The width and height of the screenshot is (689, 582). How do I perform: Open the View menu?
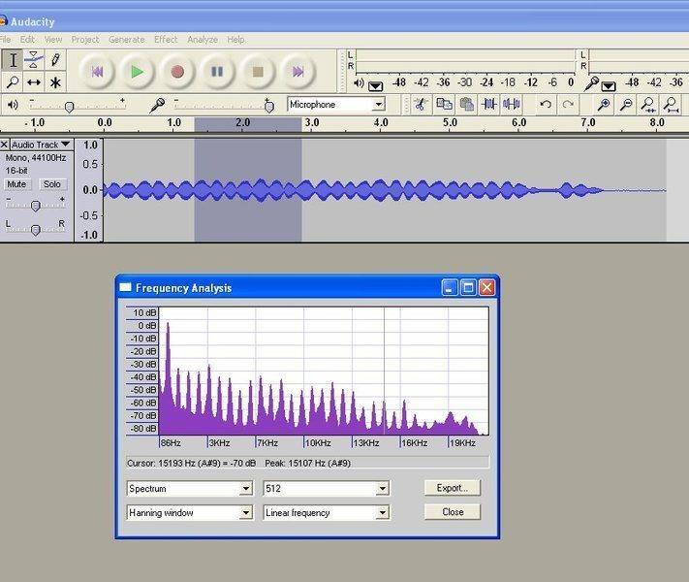[x=53, y=40]
